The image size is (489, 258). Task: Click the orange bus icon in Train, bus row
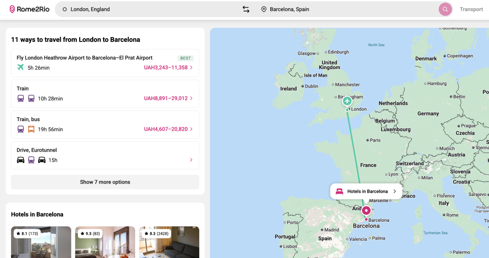(x=31, y=129)
